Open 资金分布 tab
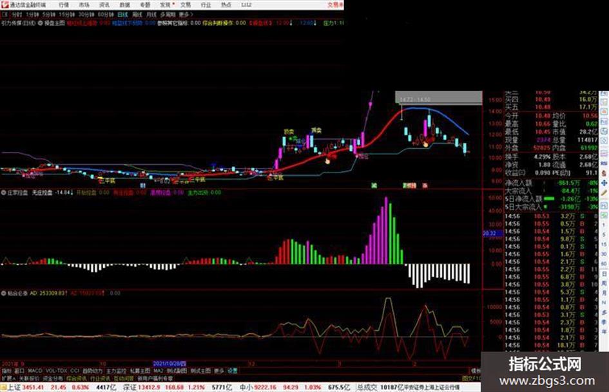 (x=53, y=378)
